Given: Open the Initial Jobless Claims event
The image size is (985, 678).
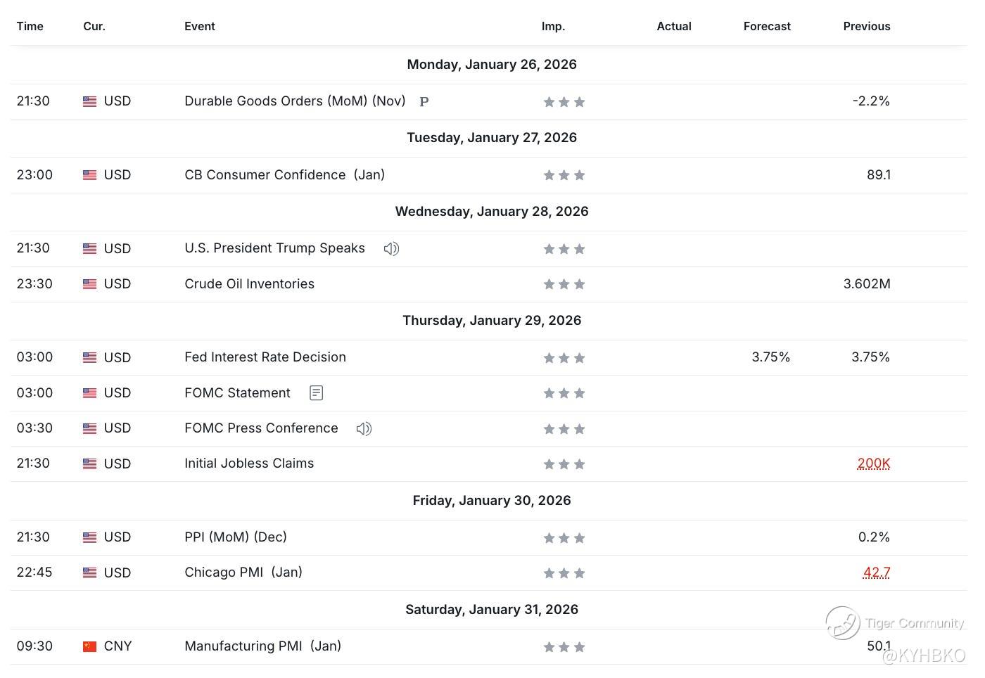Looking at the screenshot, I should point(249,463).
